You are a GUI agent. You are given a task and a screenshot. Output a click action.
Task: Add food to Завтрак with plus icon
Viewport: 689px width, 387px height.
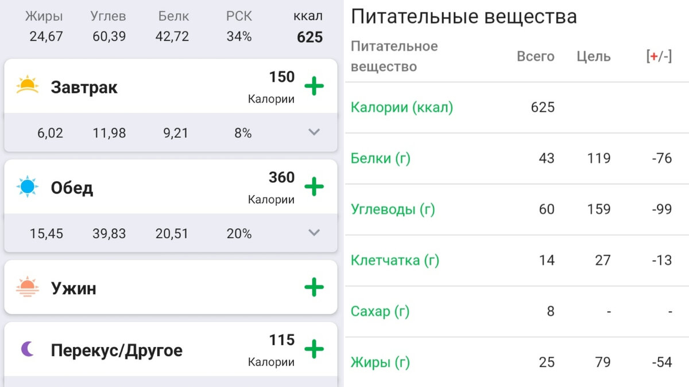[x=313, y=87]
